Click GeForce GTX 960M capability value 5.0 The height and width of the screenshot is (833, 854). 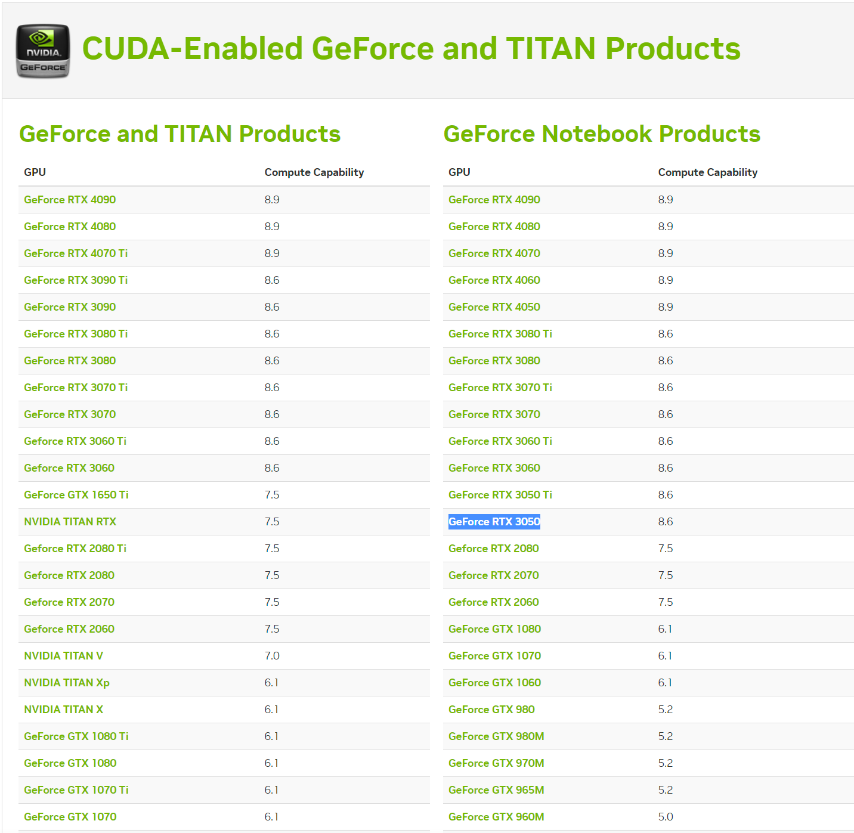point(666,817)
